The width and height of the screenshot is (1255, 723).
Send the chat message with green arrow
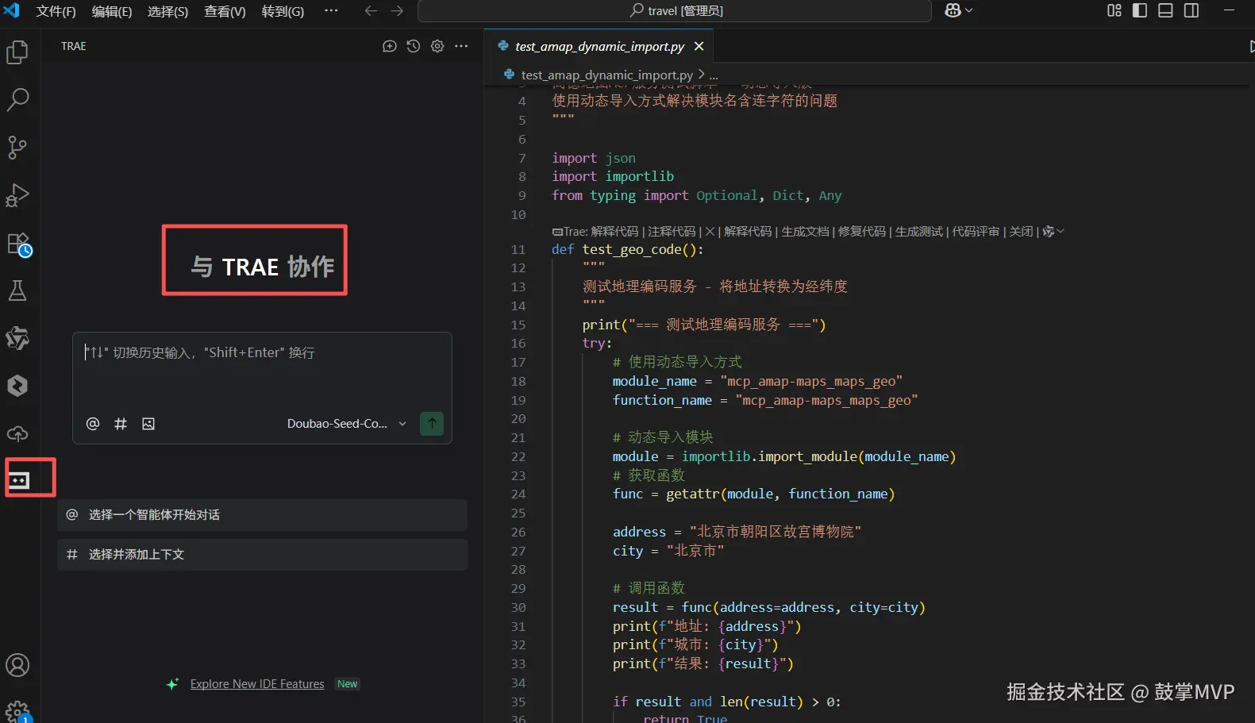pos(432,423)
